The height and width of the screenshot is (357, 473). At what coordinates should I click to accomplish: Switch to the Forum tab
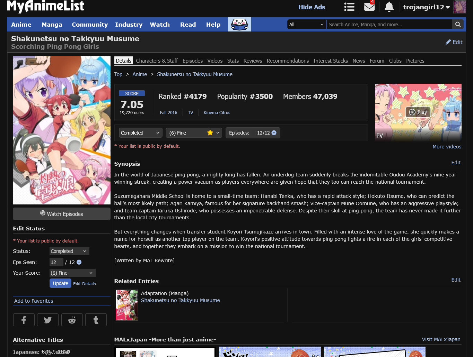point(377,61)
